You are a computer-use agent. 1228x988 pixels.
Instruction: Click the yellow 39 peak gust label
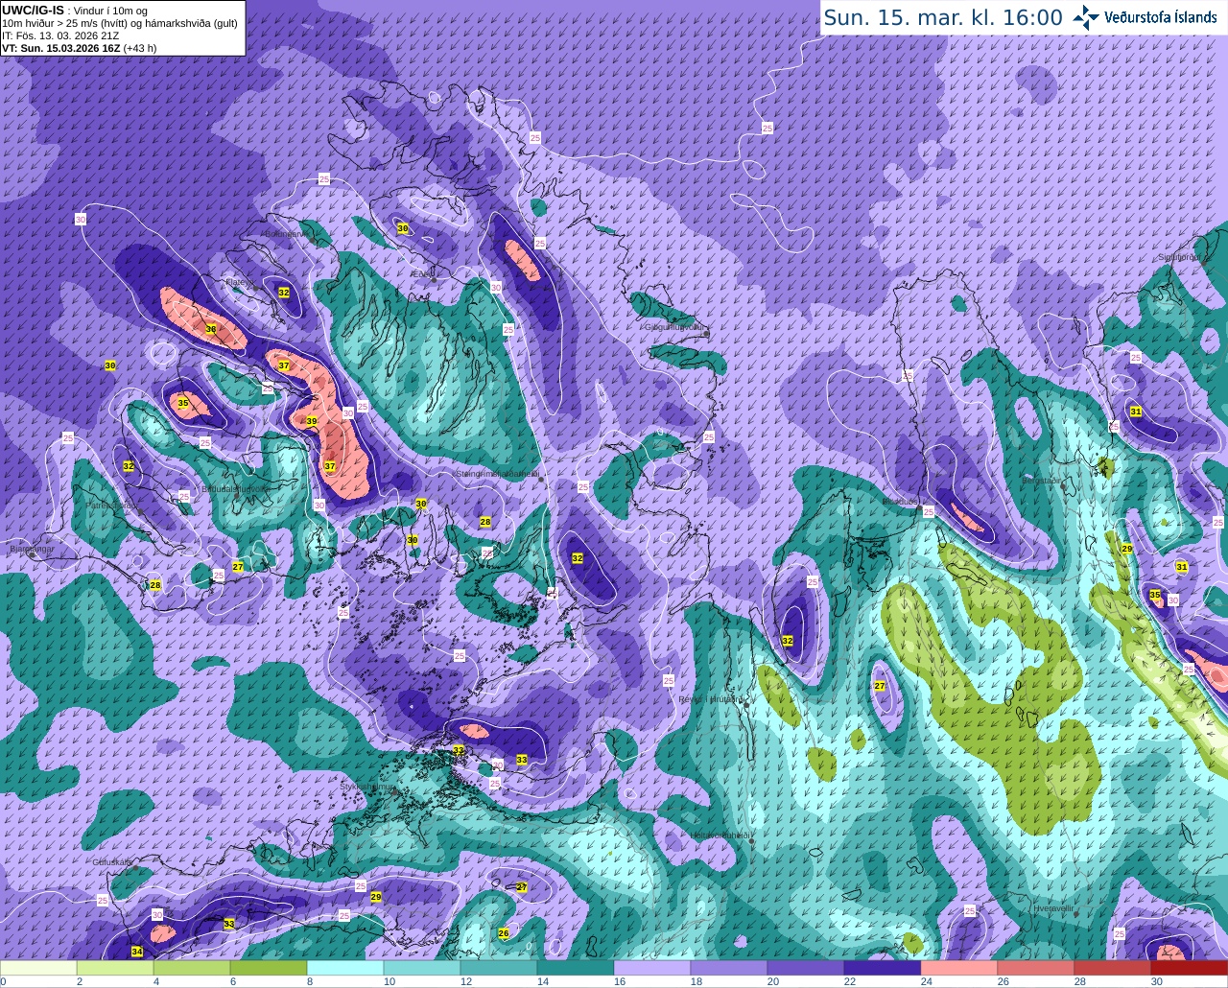point(312,421)
